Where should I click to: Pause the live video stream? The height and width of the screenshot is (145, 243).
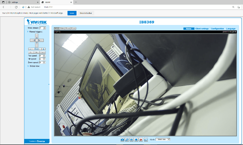pos(131,140)
